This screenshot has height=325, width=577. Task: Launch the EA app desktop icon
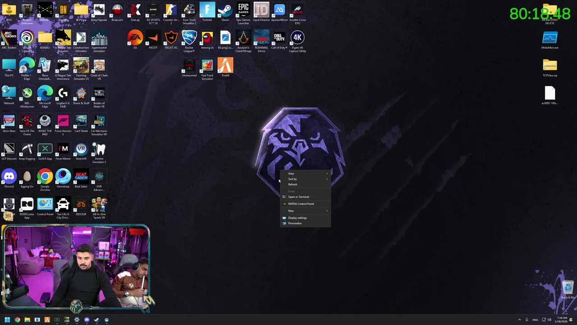135,40
